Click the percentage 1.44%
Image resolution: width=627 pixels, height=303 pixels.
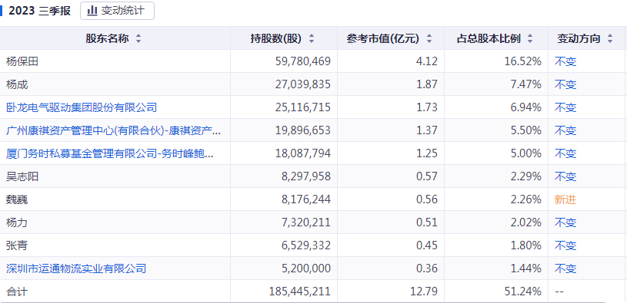[525, 268]
